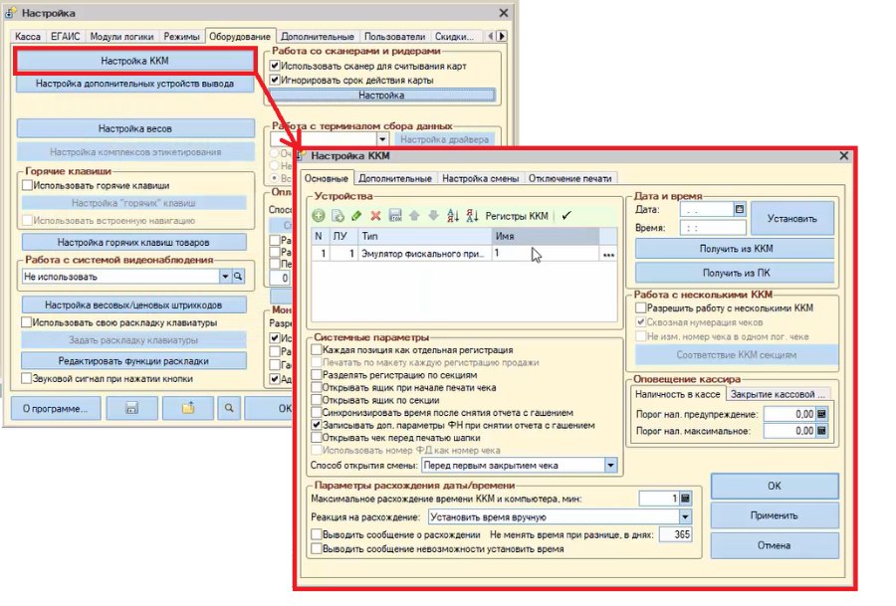
Task: Copy the device using the duplicate icon
Action: pos(337,216)
